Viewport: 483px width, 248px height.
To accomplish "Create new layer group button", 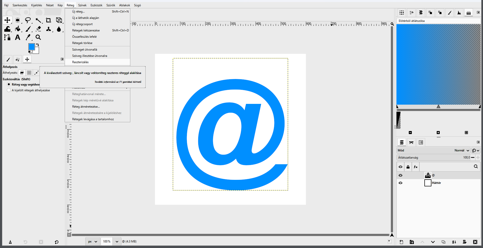I will click(x=412, y=242).
